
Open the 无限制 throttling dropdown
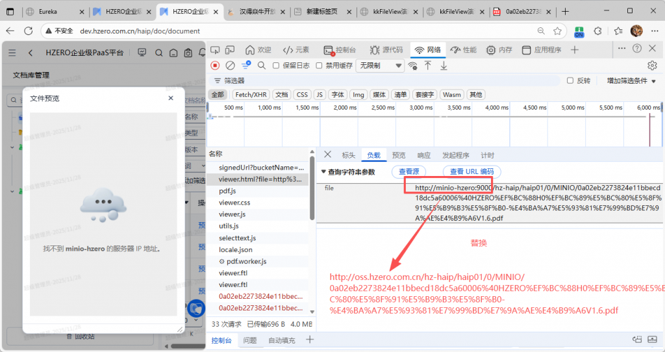click(380, 66)
